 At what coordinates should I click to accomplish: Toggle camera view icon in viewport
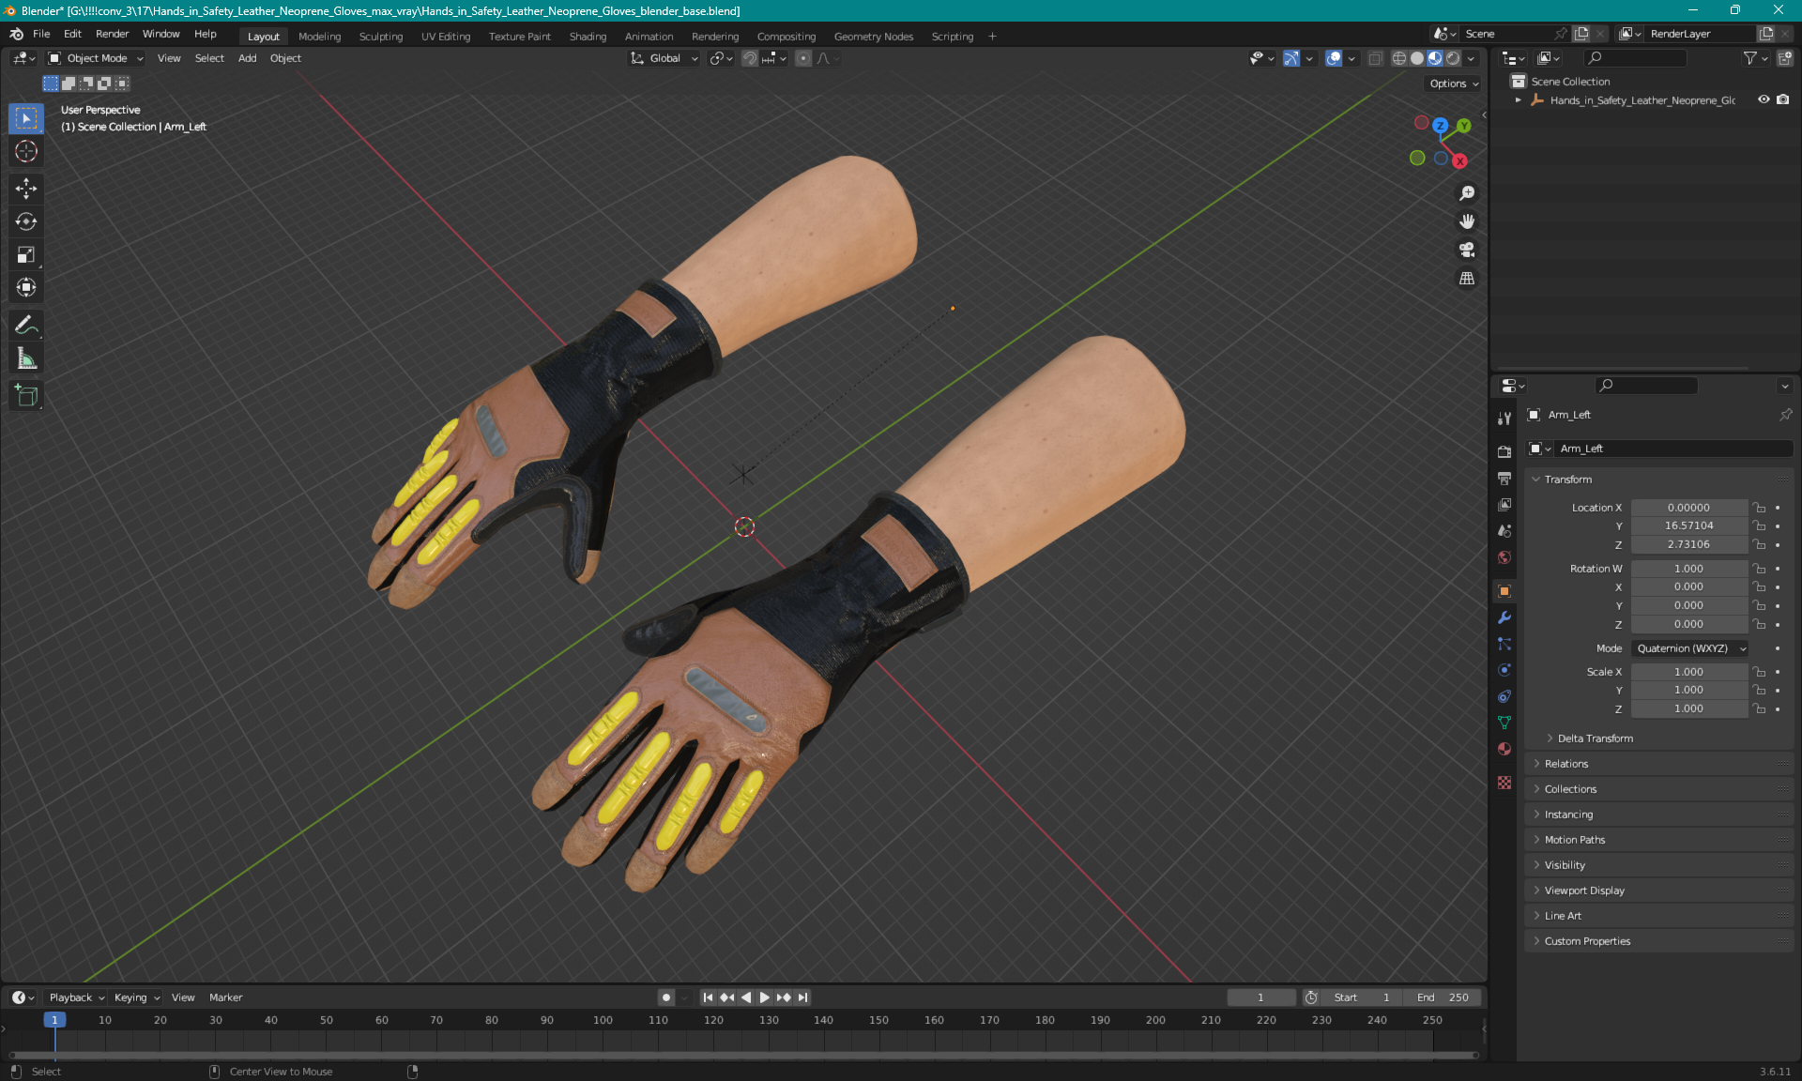pos(1467,250)
